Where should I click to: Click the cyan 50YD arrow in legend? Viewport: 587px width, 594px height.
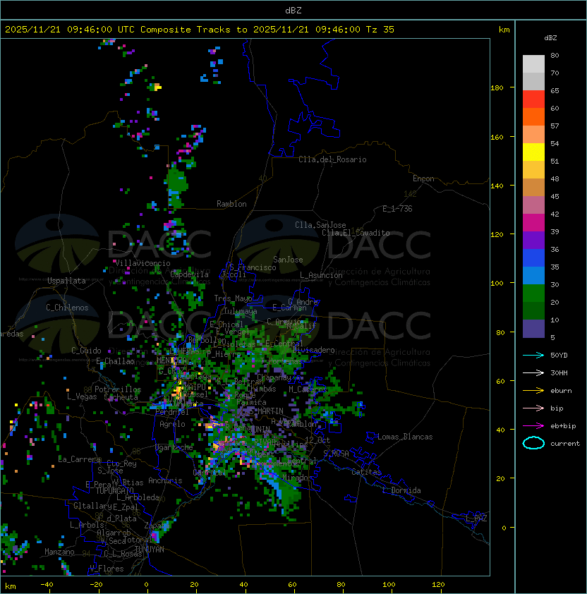click(533, 355)
